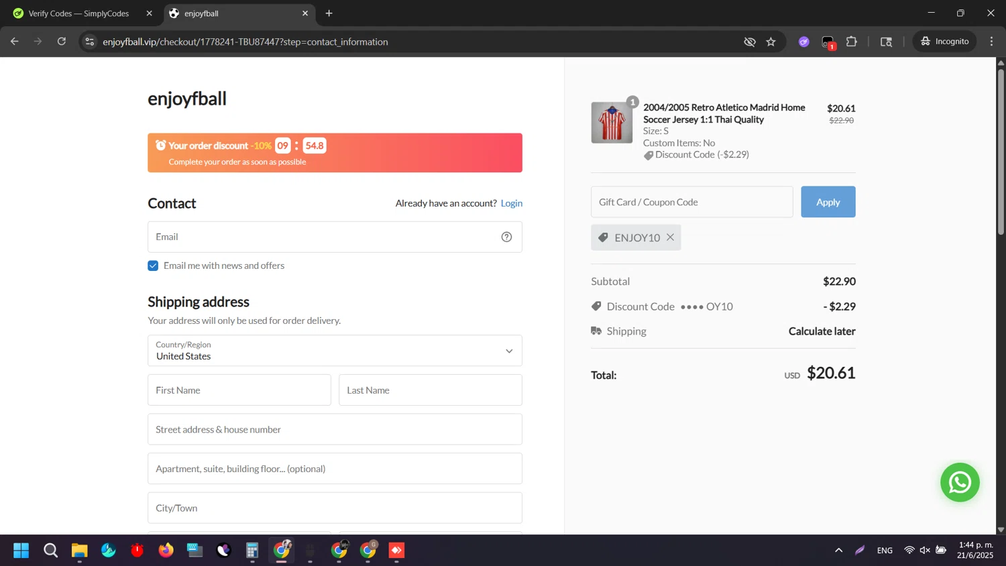Click the Wi-Fi network tray icon
The height and width of the screenshot is (566, 1006).
coord(909,550)
